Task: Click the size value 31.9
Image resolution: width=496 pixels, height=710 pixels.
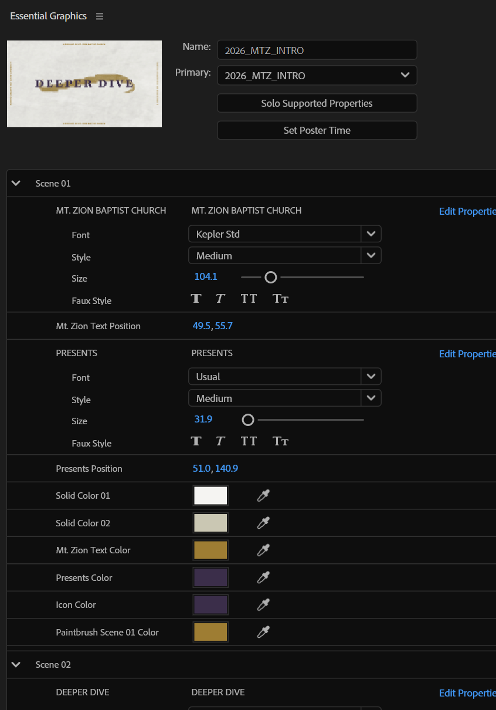Action: coord(203,419)
